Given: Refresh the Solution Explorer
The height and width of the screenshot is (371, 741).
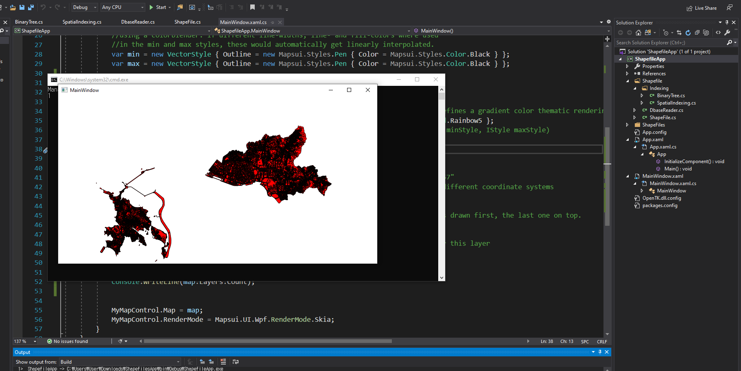Looking at the screenshot, I should point(688,33).
